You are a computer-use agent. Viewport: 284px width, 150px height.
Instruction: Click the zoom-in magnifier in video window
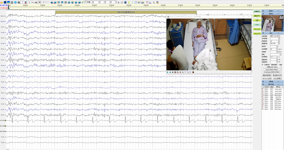click(x=178, y=72)
